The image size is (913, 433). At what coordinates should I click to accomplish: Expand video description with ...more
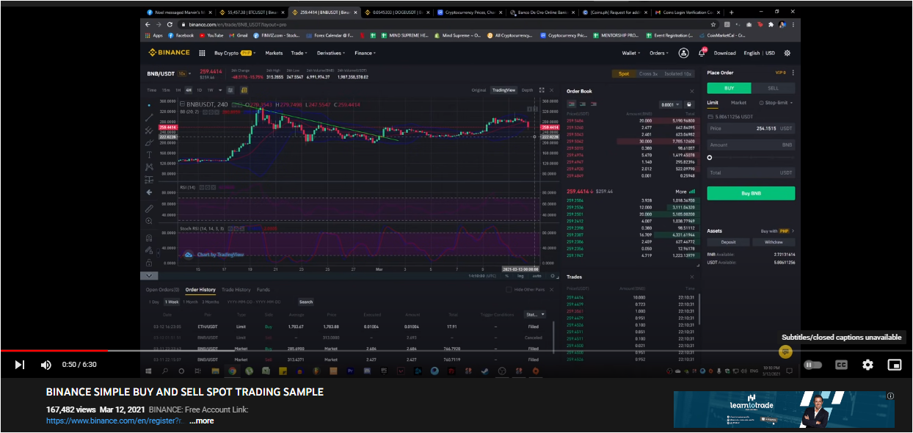tap(202, 421)
